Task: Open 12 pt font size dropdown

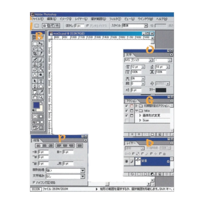Action: coord(143,67)
